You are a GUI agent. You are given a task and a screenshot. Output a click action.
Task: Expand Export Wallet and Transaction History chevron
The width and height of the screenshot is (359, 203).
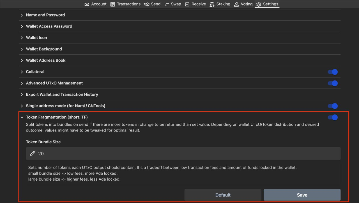[x=22, y=94]
